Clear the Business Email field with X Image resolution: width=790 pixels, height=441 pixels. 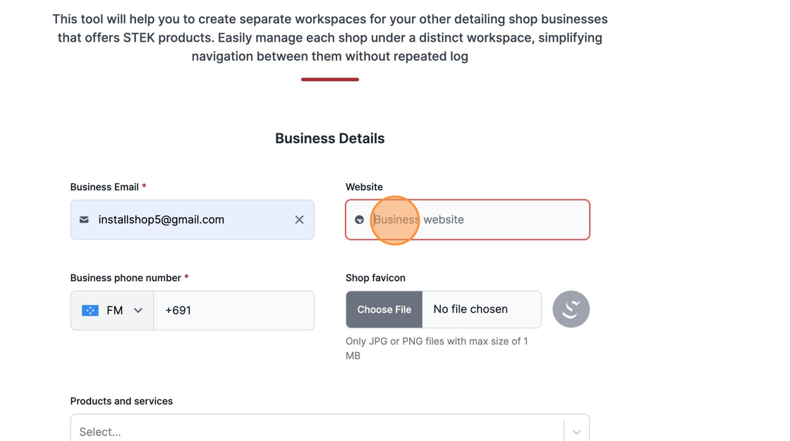click(299, 220)
